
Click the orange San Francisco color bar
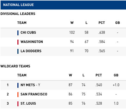tap(18, 95)
